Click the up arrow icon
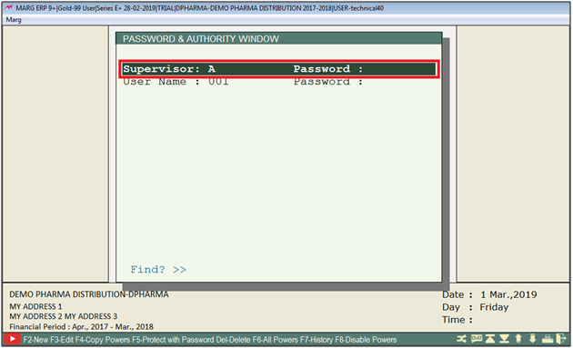573x348 pixels. point(518,339)
